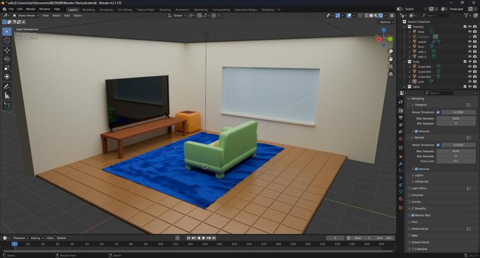This screenshot has width=480, height=258.
Task: Open the Render menu
Action: (31, 10)
